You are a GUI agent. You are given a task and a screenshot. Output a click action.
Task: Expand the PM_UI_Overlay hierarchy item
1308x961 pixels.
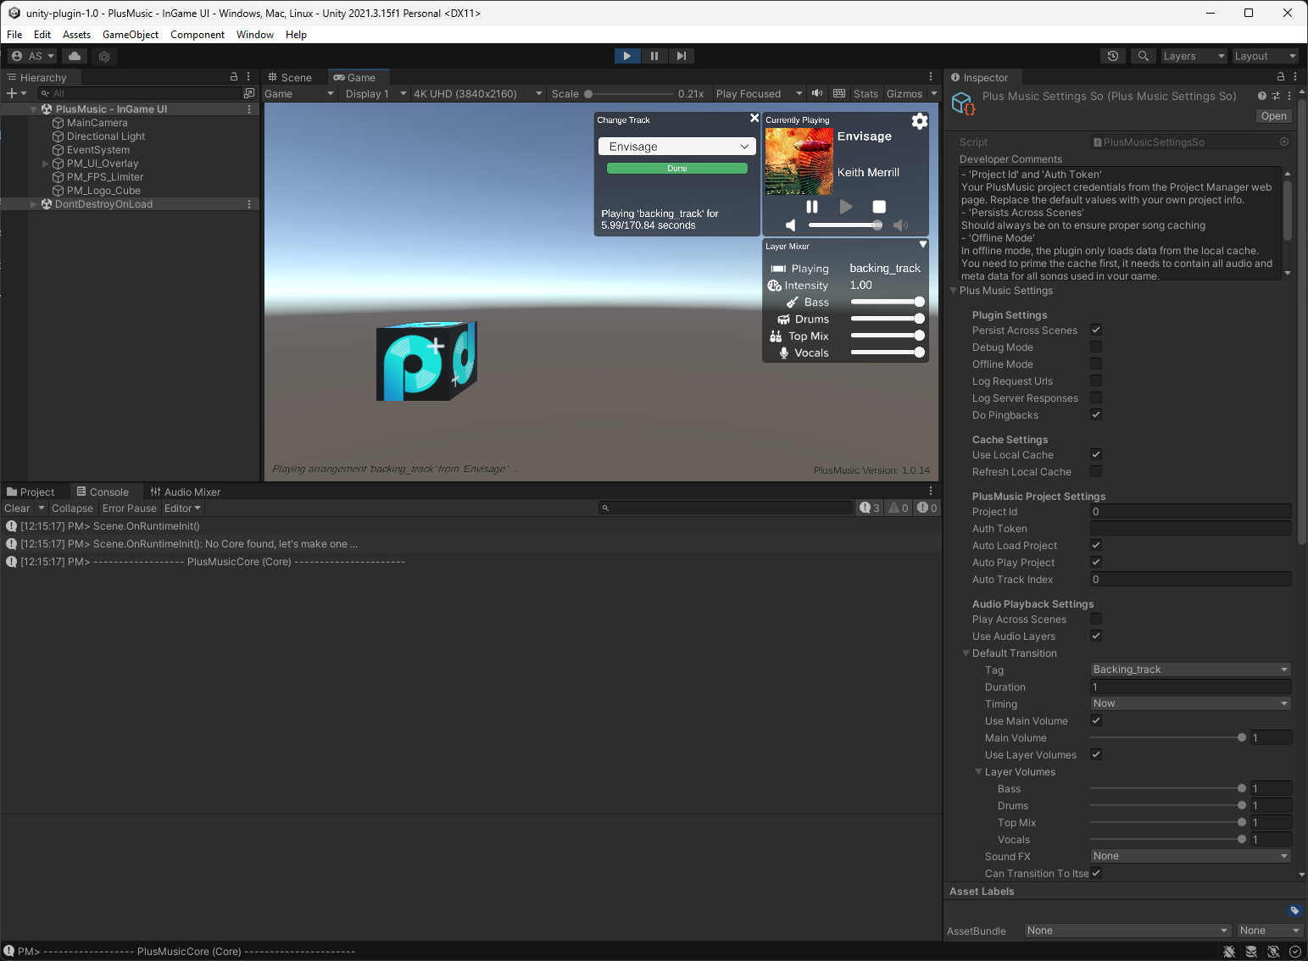46,164
